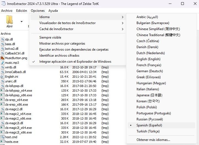Open the Edición menu
Viewport: 199px width, 145px height.
point(21,11)
